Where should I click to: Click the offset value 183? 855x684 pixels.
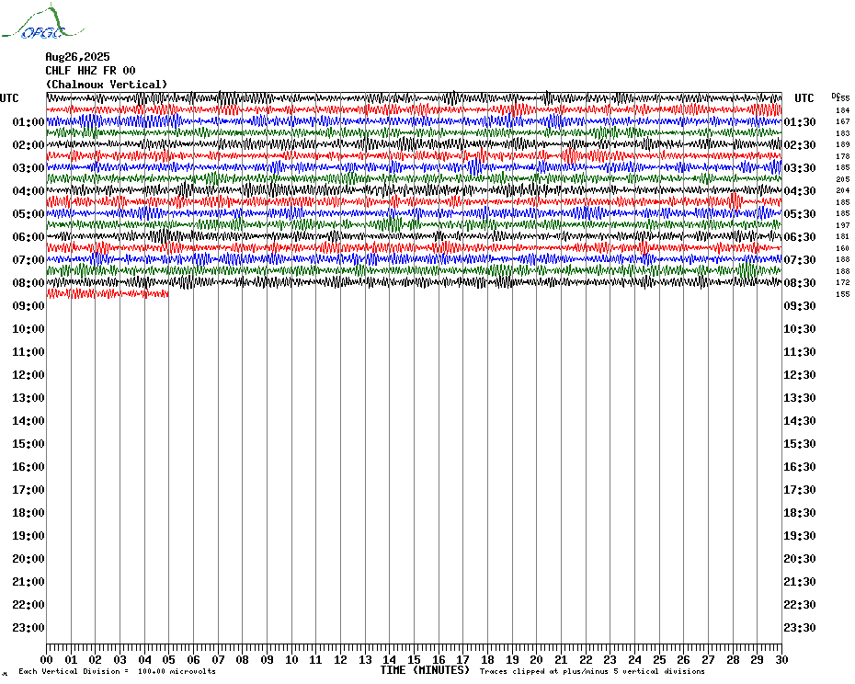842,133
